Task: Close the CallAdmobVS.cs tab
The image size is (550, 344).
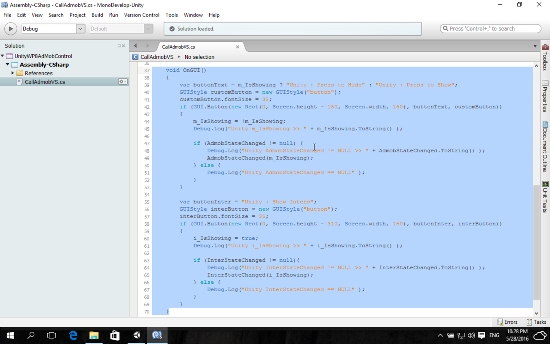Action: (x=237, y=47)
